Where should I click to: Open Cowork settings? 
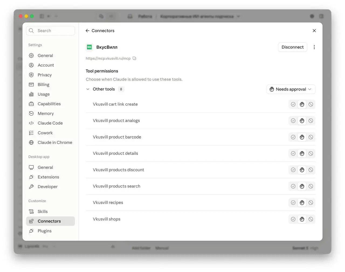(50, 133)
